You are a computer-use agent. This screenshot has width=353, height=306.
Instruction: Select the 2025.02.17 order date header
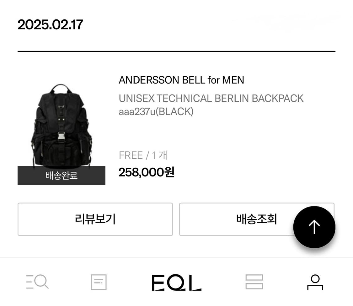coord(51,24)
